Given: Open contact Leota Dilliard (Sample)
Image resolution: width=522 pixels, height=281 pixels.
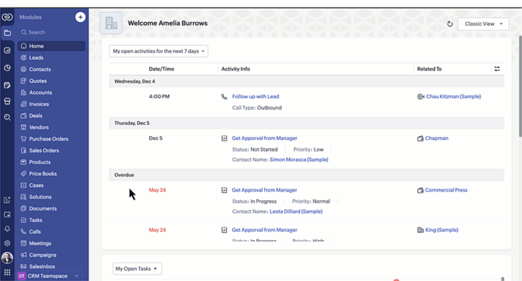Looking at the screenshot, I should pyautogui.click(x=296, y=212).
